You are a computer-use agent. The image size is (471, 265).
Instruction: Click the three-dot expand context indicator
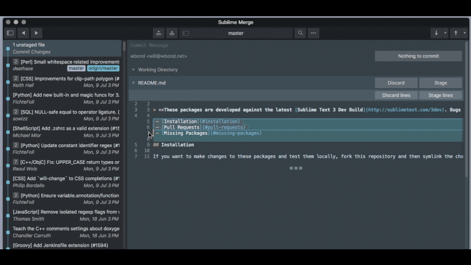pyautogui.click(x=296, y=168)
